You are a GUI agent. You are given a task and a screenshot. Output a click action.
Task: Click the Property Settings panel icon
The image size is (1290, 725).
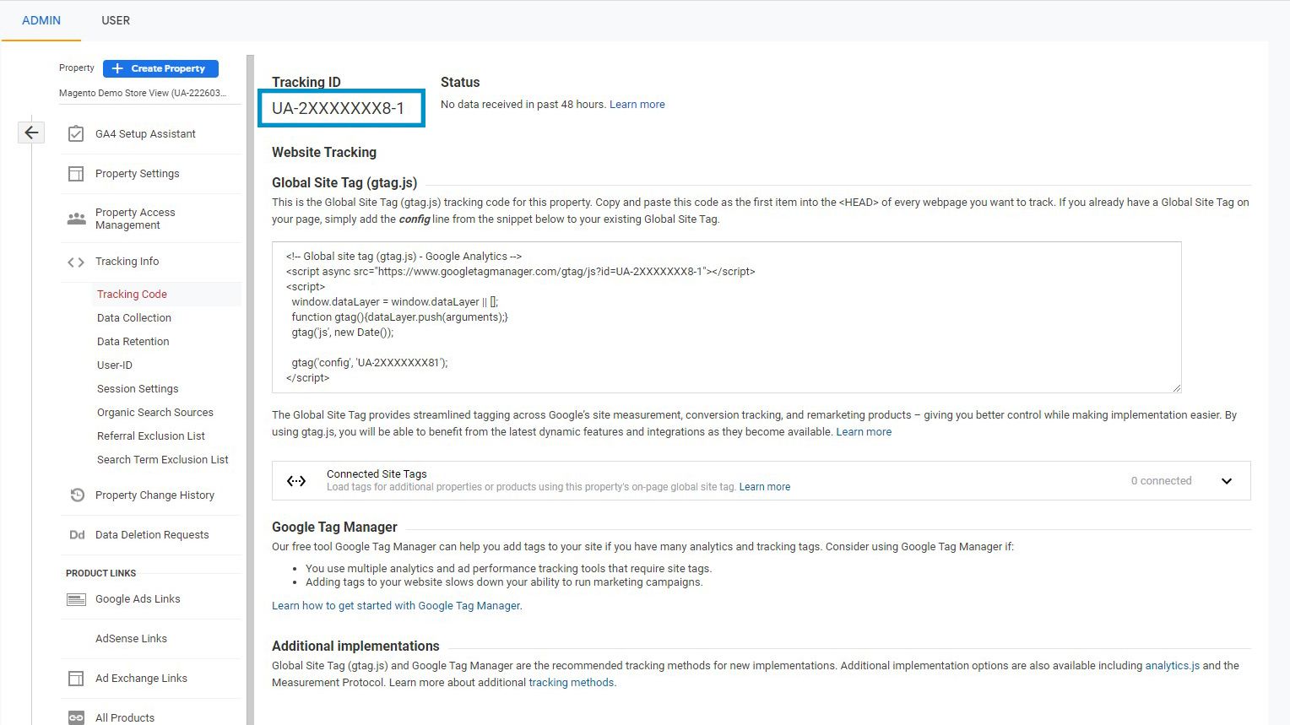[76, 173]
